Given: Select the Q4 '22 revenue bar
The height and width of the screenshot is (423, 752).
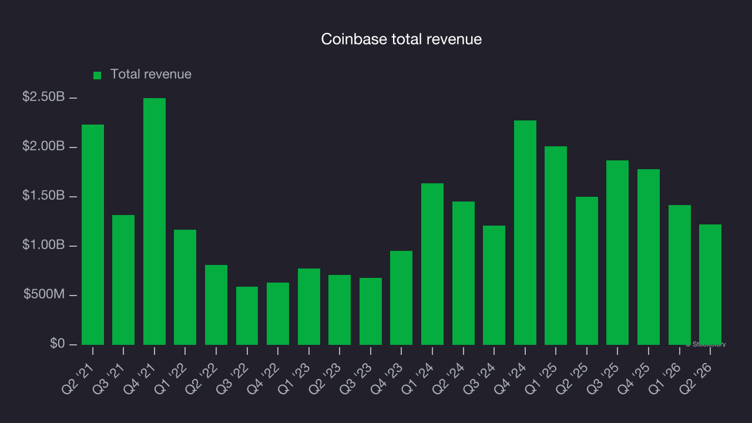Looking at the screenshot, I should point(278,314).
